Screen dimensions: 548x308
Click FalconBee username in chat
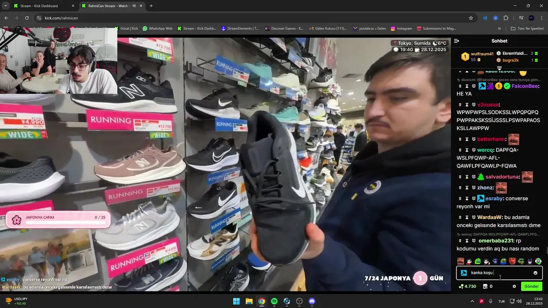click(524, 86)
